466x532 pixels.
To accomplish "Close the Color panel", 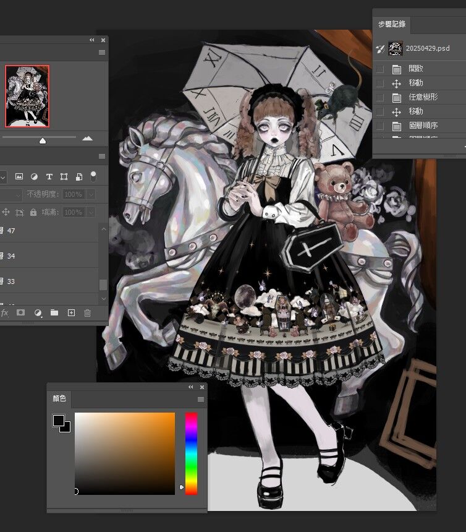I will pos(202,387).
